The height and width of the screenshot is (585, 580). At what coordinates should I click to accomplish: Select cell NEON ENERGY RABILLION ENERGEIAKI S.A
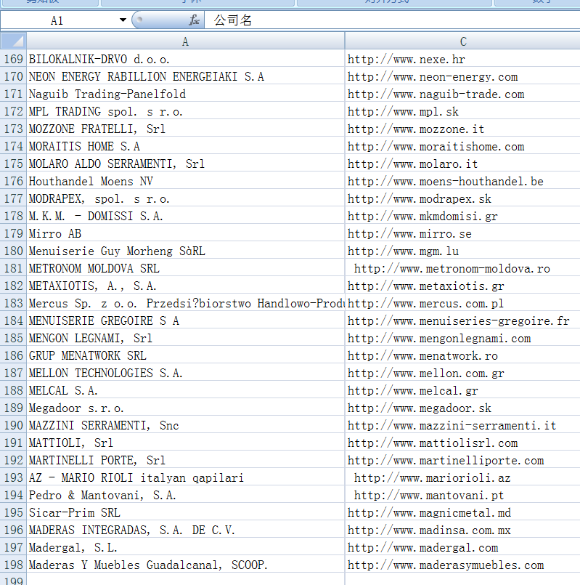coord(186,76)
